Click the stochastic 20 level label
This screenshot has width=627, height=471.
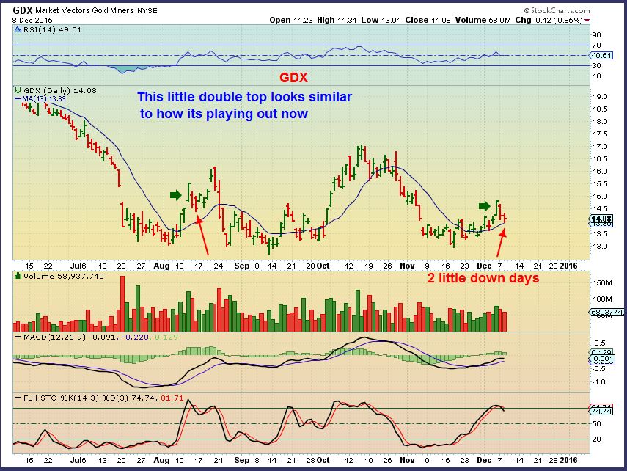coord(596,439)
